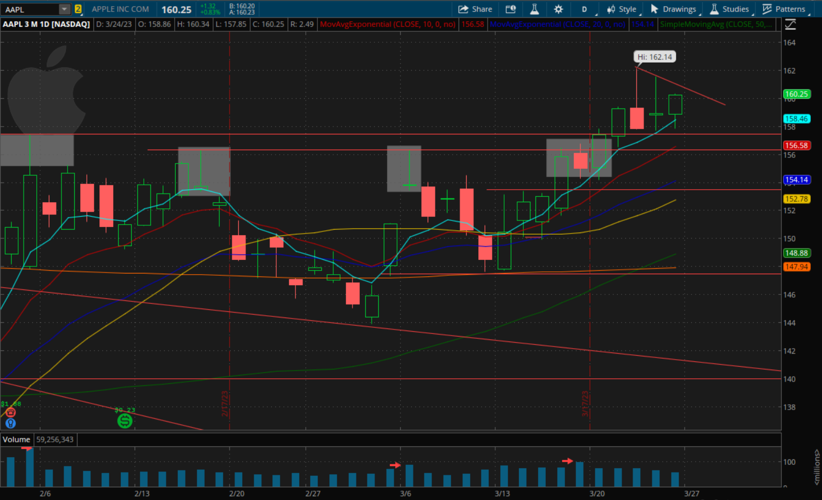The height and width of the screenshot is (500, 822).
Task: Click the APPLE INC COM company name
Action: click(x=120, y=9)
